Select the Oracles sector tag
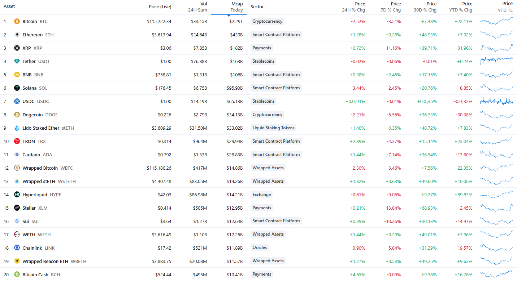The width and height of the screenshot is (517, 281). point(260,247)
